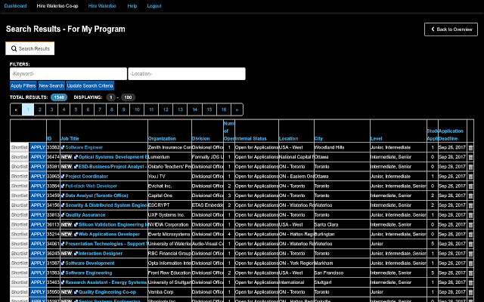Screen dimensions: 484x302
Task: Click the trash icon for Data Analyst (Toronto Office)
Action: 470,196
